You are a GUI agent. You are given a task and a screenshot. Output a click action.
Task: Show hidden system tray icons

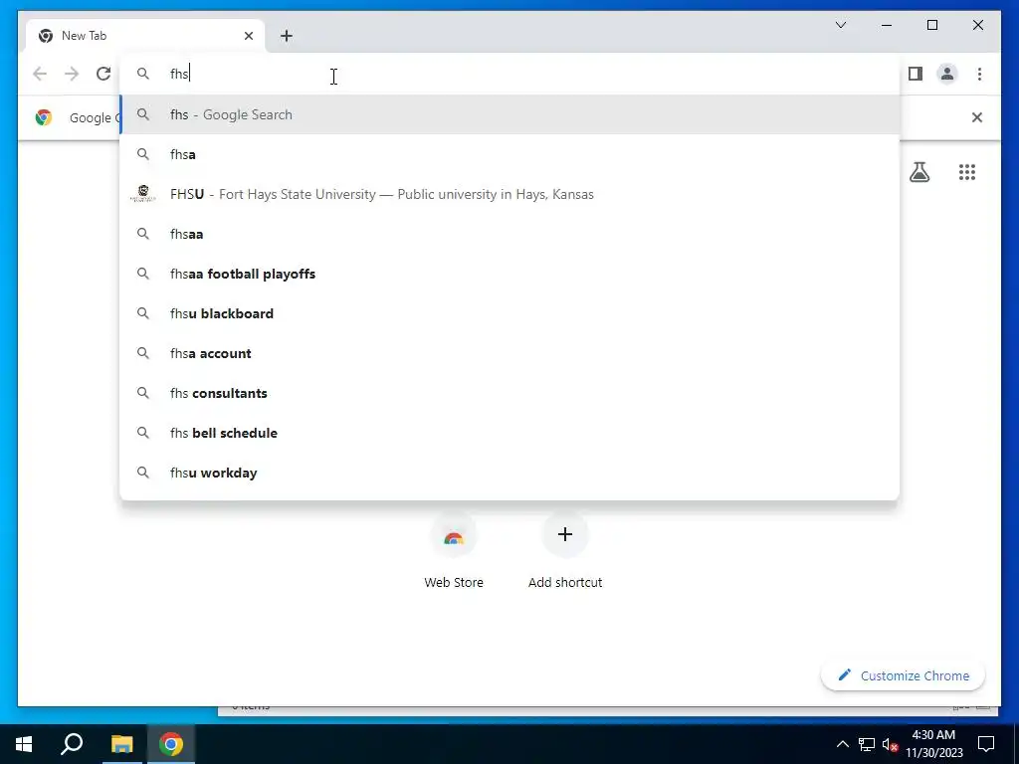[x=842, y=744]
